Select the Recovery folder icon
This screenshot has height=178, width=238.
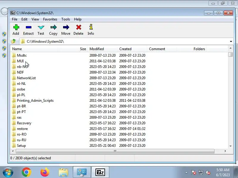[14, 123]
